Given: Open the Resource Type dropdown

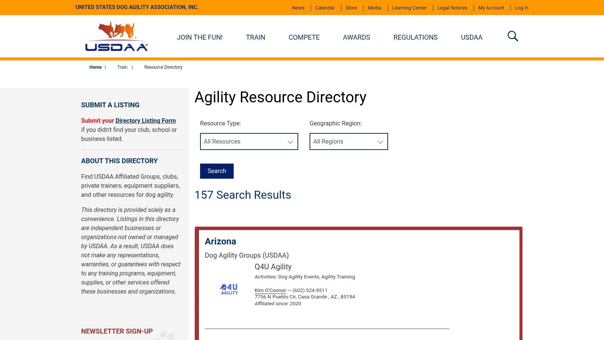Looking at the screenshot, I should click(x=249, y=142).
